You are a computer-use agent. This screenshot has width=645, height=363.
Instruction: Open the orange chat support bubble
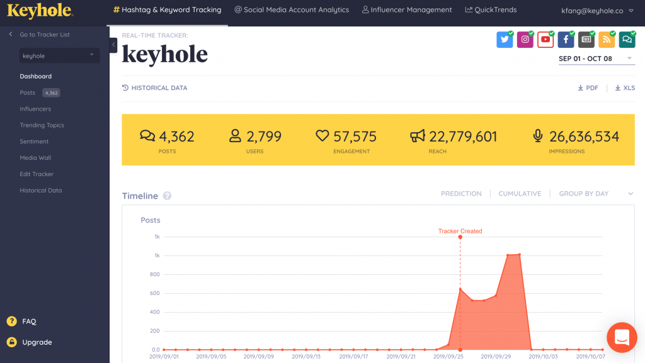(x=622, y=338)
